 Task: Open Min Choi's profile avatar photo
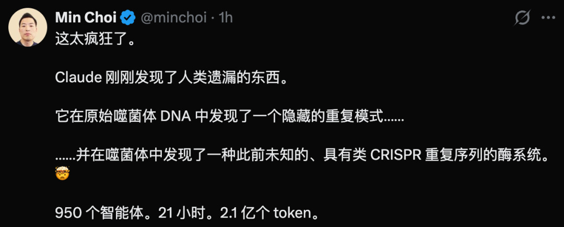coord(28,27)
